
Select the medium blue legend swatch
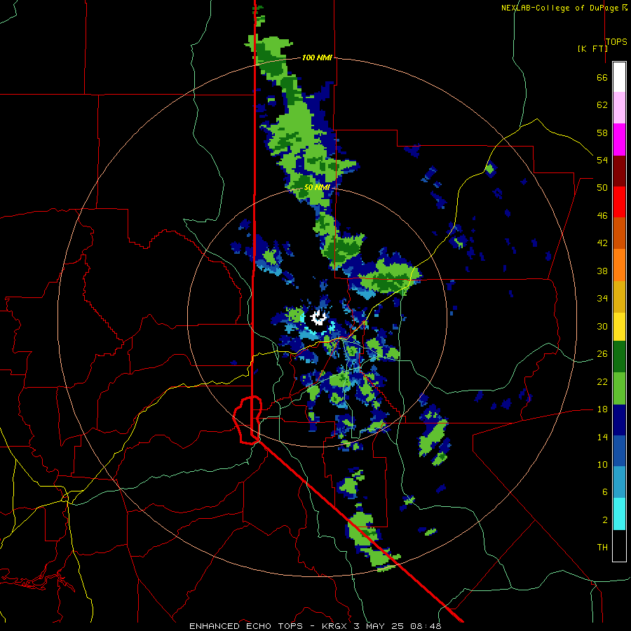pyautogui.click(x=619, y=451)
